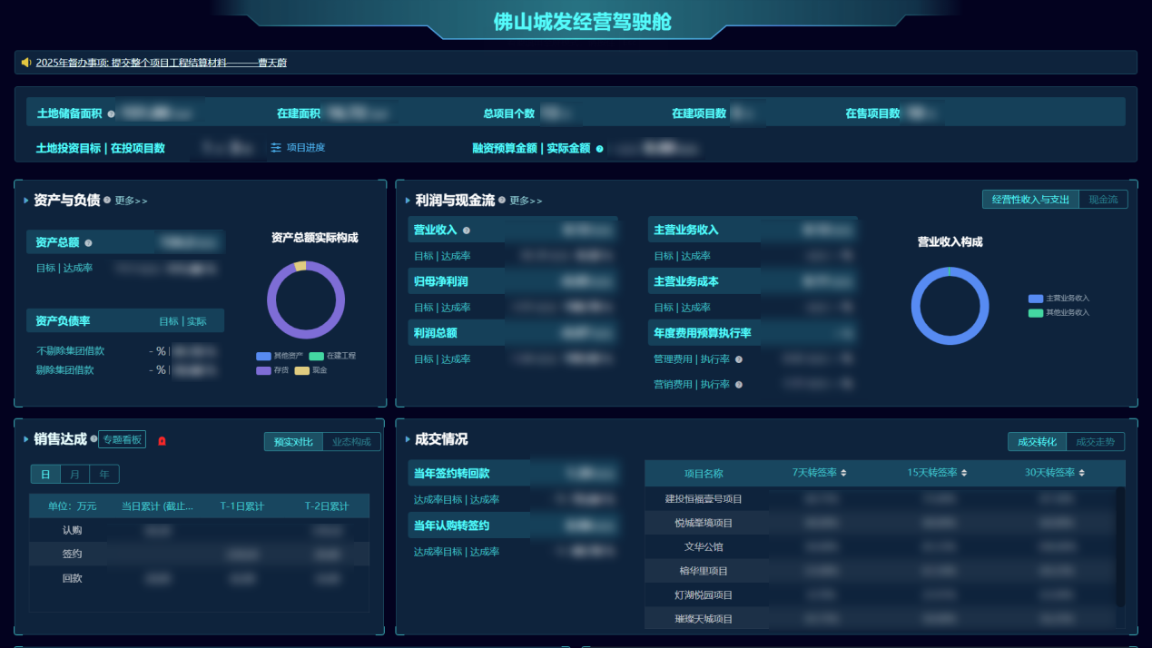Click the red alarm icon in 销售达成
1152x648 pixels.
pos(162,441)
